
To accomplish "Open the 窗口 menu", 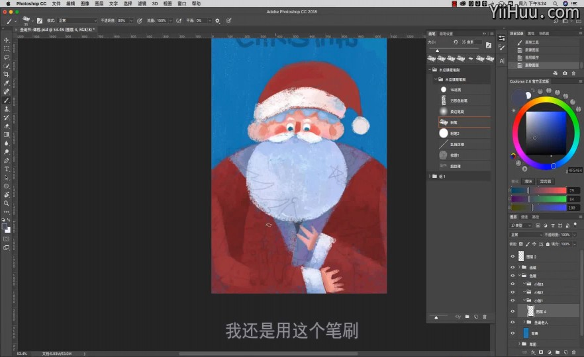I will pos(181,4).
